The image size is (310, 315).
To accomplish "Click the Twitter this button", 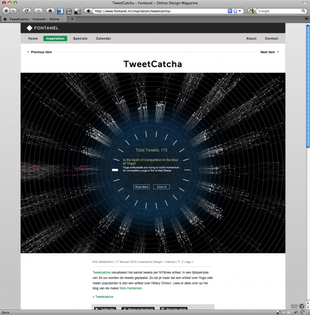I will (105, 308).
